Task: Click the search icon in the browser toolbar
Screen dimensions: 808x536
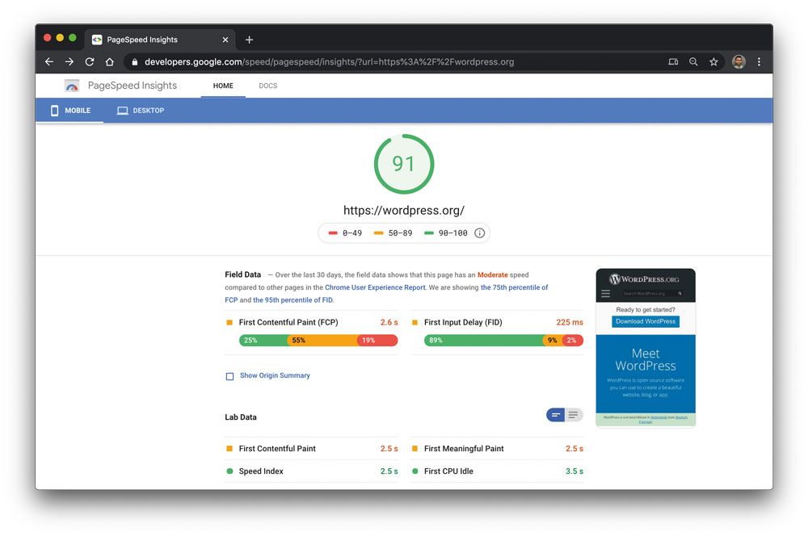Action: (x=693, y=61)
